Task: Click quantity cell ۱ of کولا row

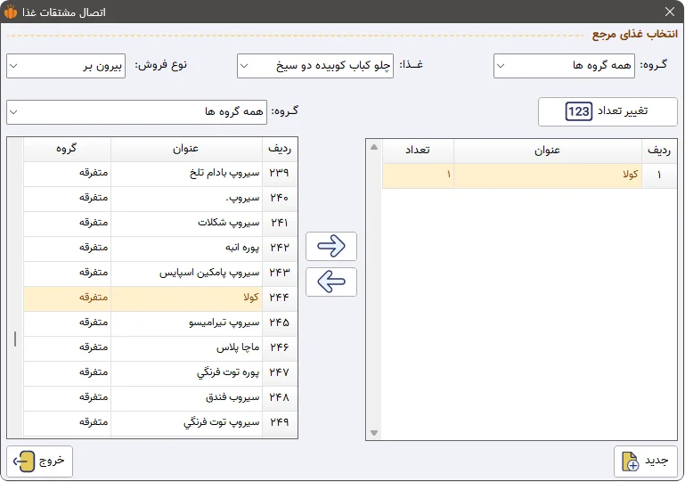Action: 418,176
